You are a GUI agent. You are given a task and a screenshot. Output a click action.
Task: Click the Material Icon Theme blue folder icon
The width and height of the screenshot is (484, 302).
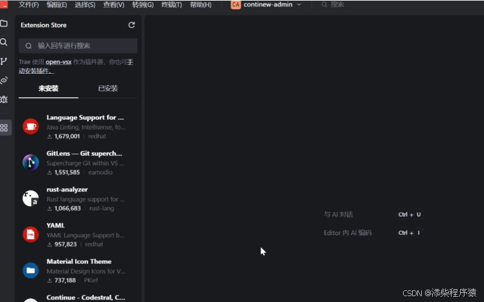pyautogui.click(x=30, y=270)
